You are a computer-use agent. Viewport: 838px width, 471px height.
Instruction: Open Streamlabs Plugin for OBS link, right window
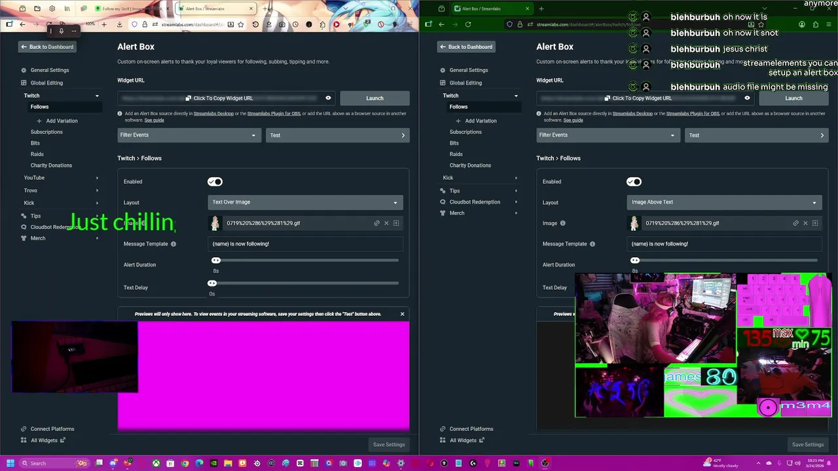(x=693, y=114)
